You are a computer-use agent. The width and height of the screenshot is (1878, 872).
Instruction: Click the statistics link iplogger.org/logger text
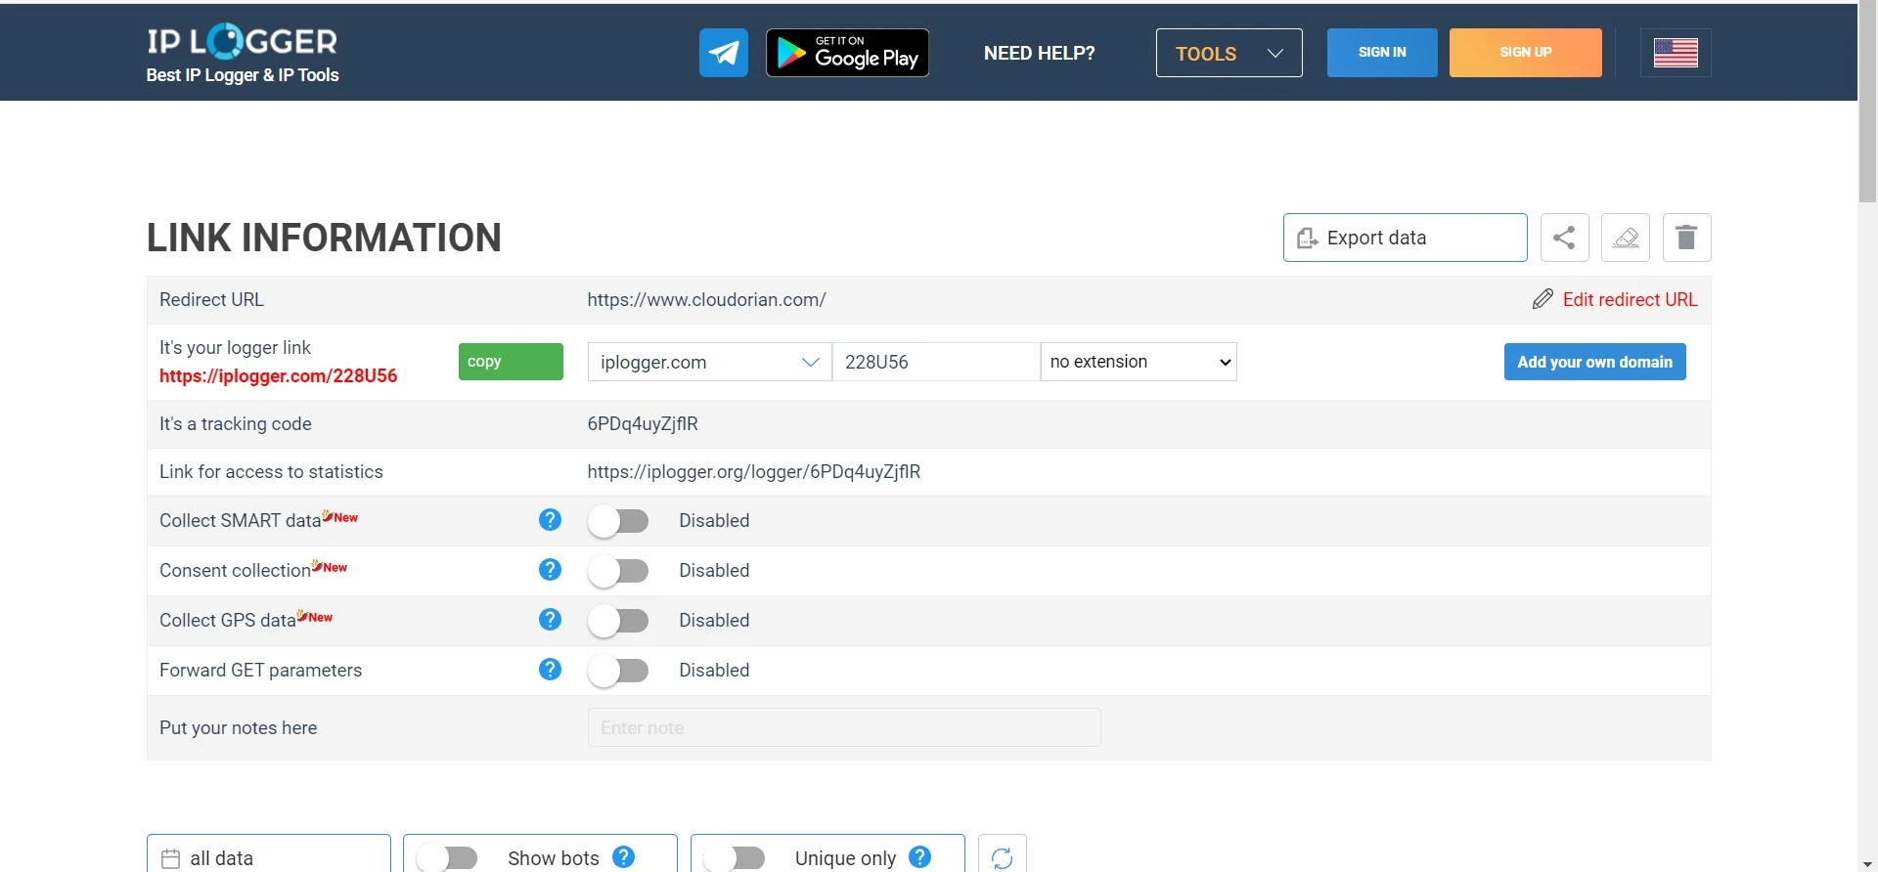coord(754,472)
